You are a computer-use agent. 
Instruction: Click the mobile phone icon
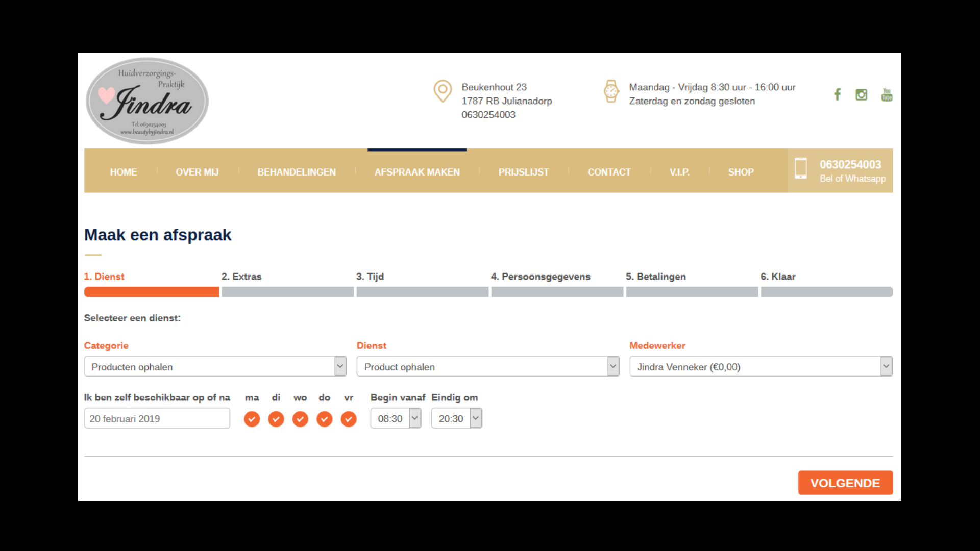[x=801, y=168]
